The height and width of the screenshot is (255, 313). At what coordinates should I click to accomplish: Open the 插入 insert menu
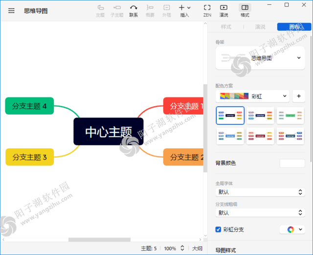point(185,11)
